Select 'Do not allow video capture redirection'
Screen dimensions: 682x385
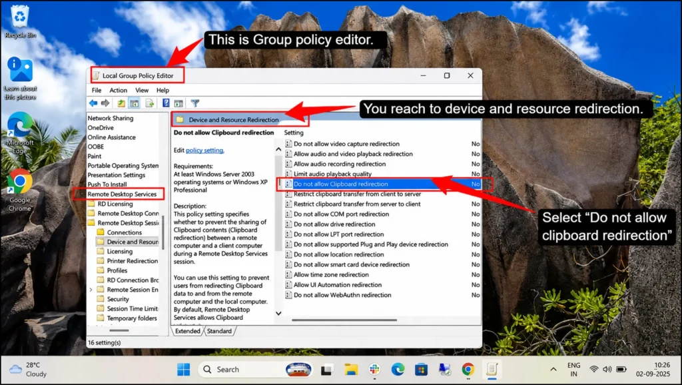pos(346,144)
